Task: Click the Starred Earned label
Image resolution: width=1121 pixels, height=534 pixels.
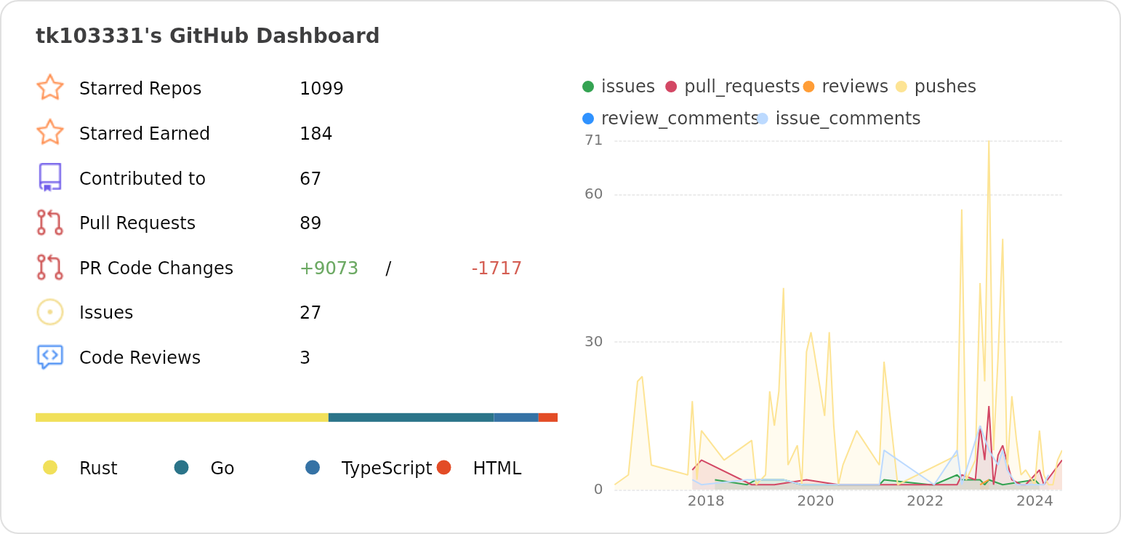Action: coord(145,134)
